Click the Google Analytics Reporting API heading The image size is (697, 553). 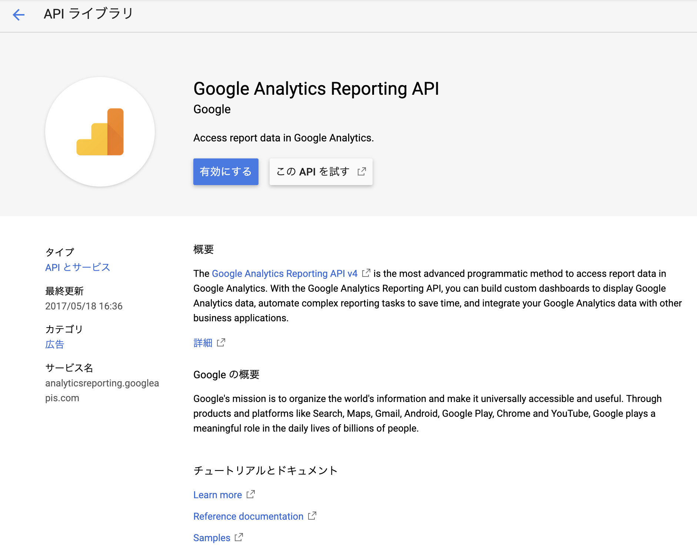click(316, 89)
